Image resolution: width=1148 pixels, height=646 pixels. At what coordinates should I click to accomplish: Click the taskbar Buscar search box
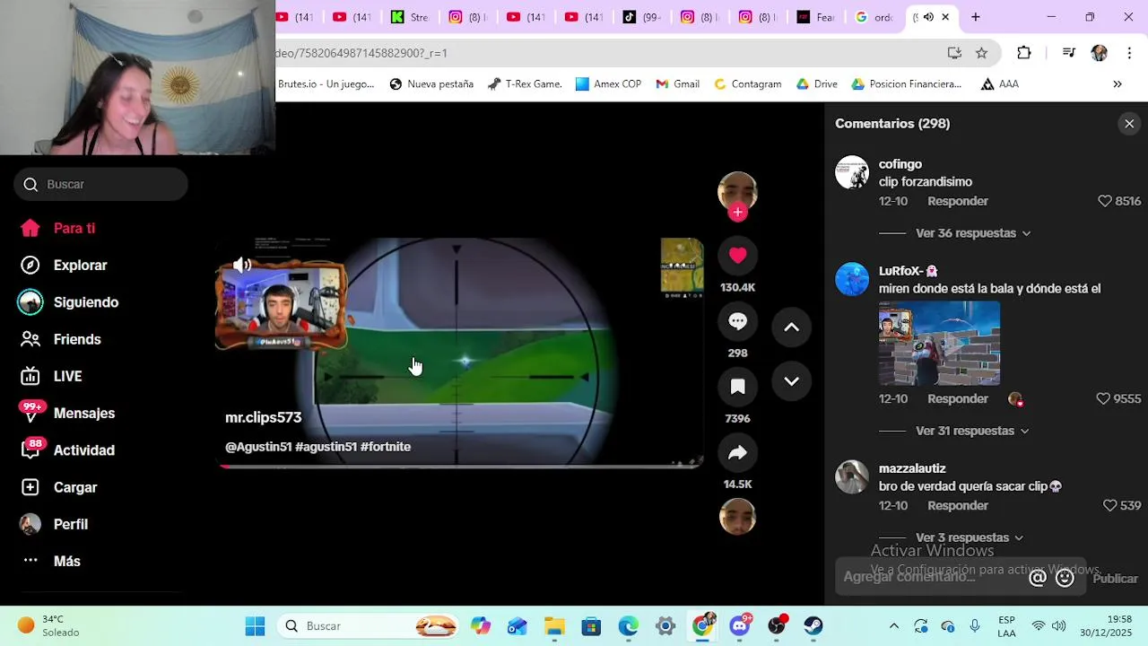pos(366,626)
